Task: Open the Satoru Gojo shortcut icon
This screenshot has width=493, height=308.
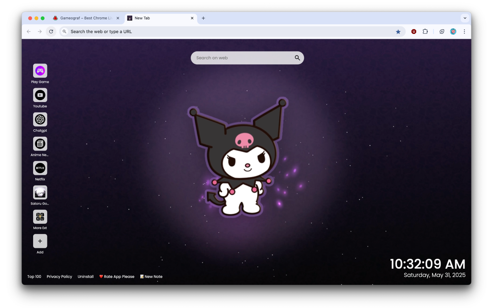Action: click(40, 192)
